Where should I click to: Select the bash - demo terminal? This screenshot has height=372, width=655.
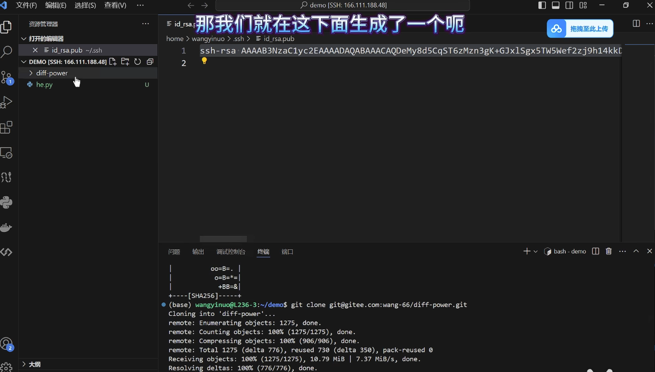pos(565,251)
